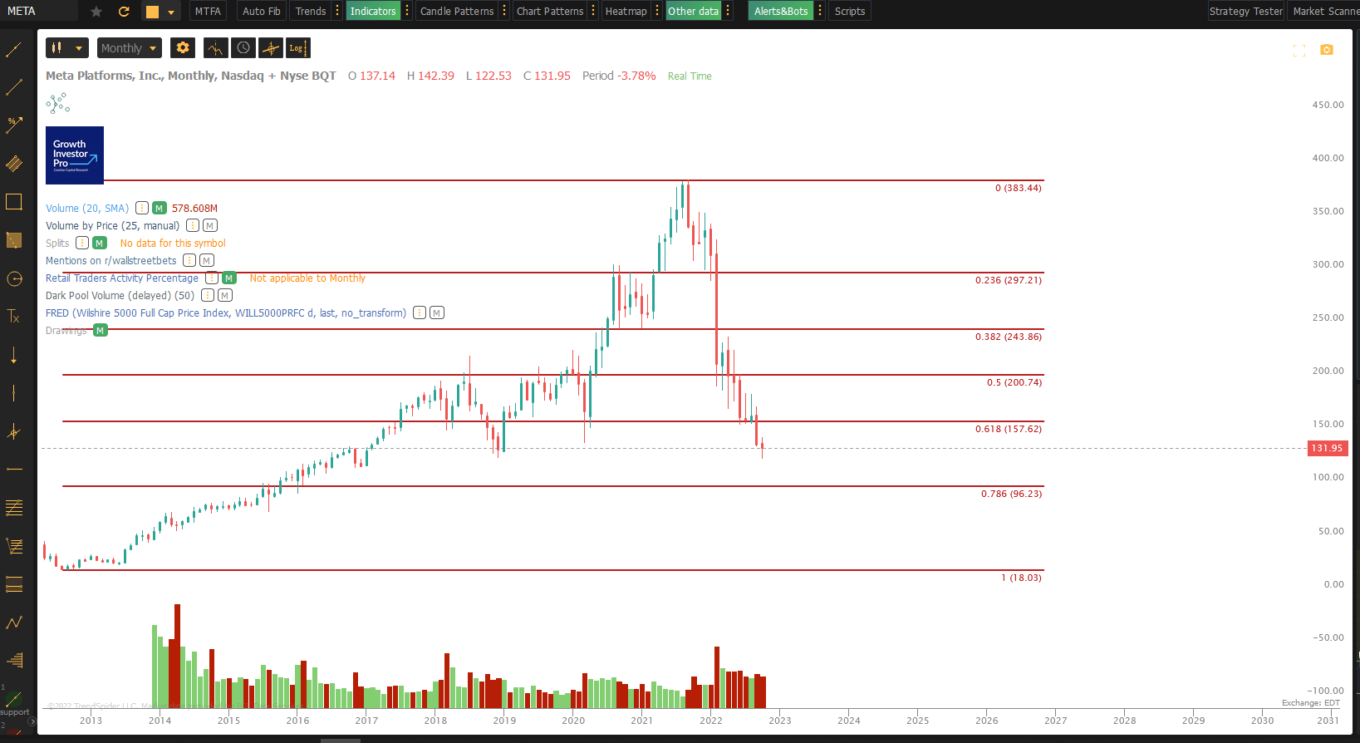Open the Indicators menu
Image resolution: width=1360 pixels, height=743 pixels.
[x=373, y=11]
